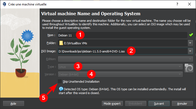Click the blue info icon beside Detected OS
The width and height of the screenshot is (196, 109).
tap(61, 89)
